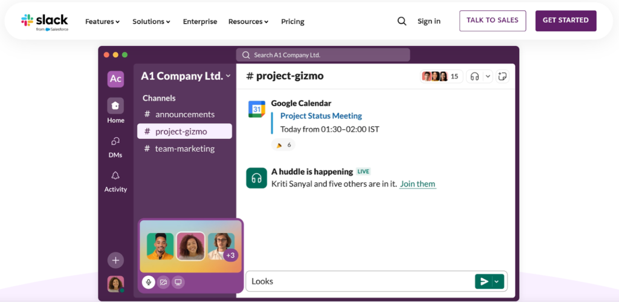
Task: Click the Google Calendar sender name
Action: 301,103
